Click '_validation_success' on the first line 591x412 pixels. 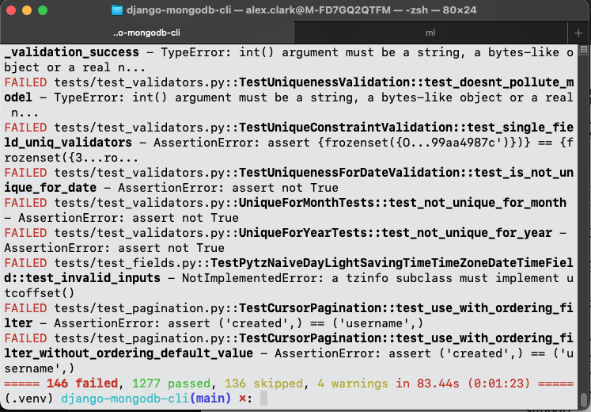72,52
